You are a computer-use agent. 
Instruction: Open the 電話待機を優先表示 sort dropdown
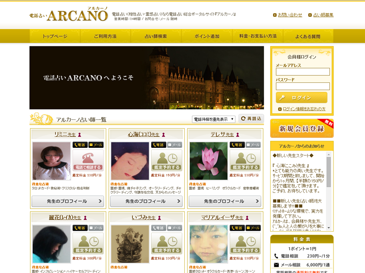click(214, 119)
